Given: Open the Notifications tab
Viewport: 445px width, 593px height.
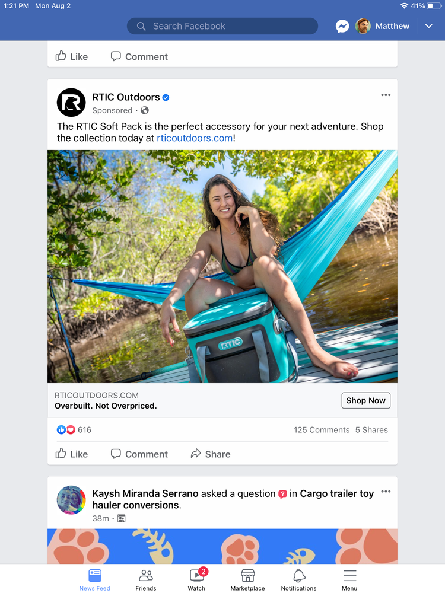Looking at the screenshot, I should [x=298, y=580].
